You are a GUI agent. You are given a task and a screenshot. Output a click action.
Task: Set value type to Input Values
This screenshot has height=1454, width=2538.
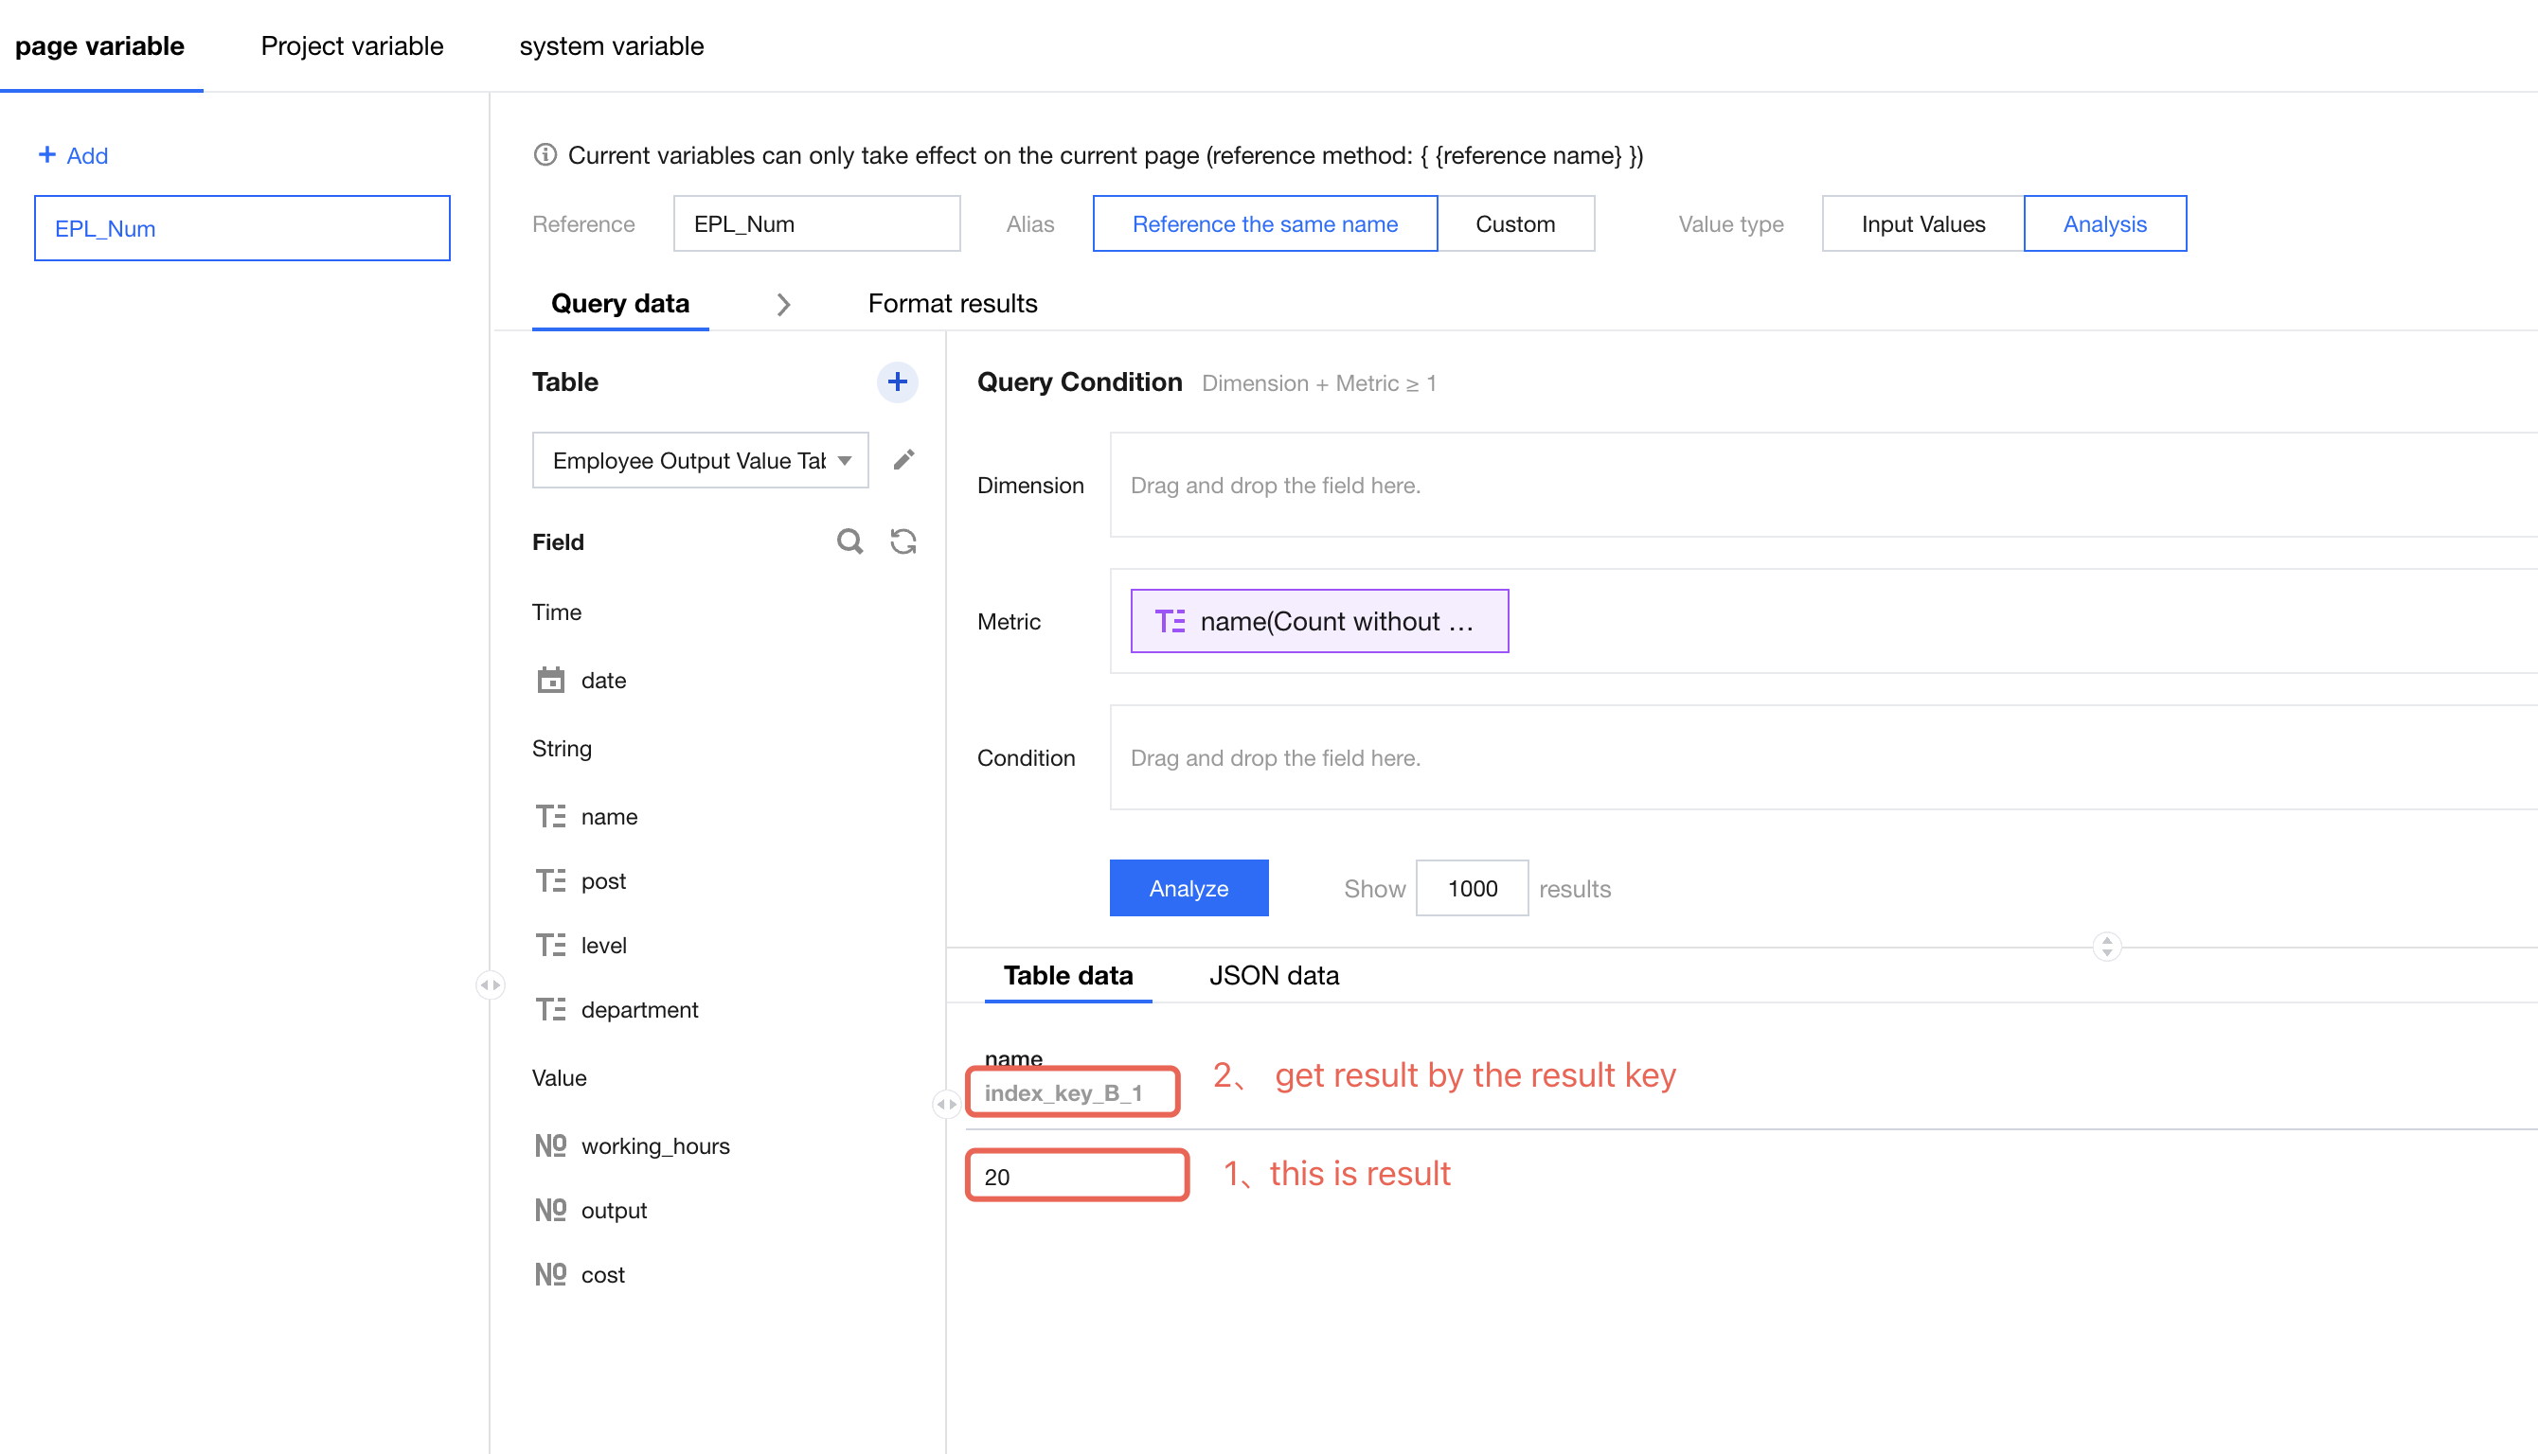(1921, 223)
